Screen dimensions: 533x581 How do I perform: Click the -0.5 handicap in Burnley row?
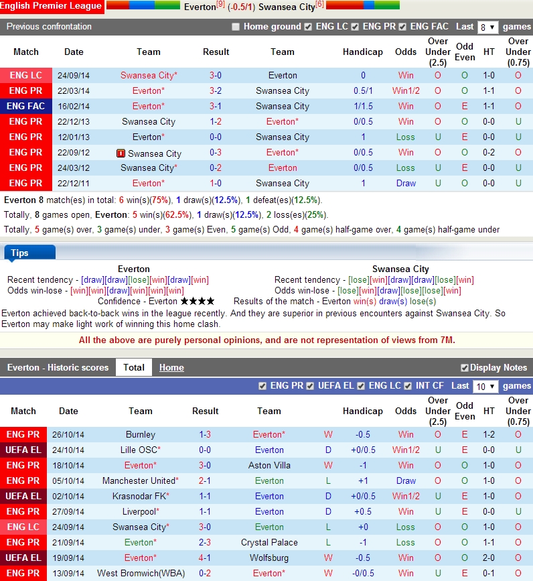click(x=363, y=434)
